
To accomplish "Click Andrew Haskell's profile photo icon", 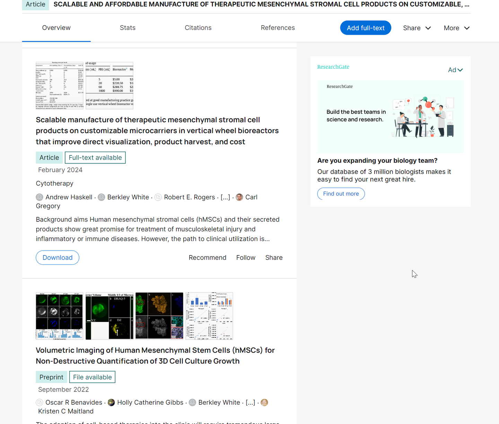I will [40, 197].
